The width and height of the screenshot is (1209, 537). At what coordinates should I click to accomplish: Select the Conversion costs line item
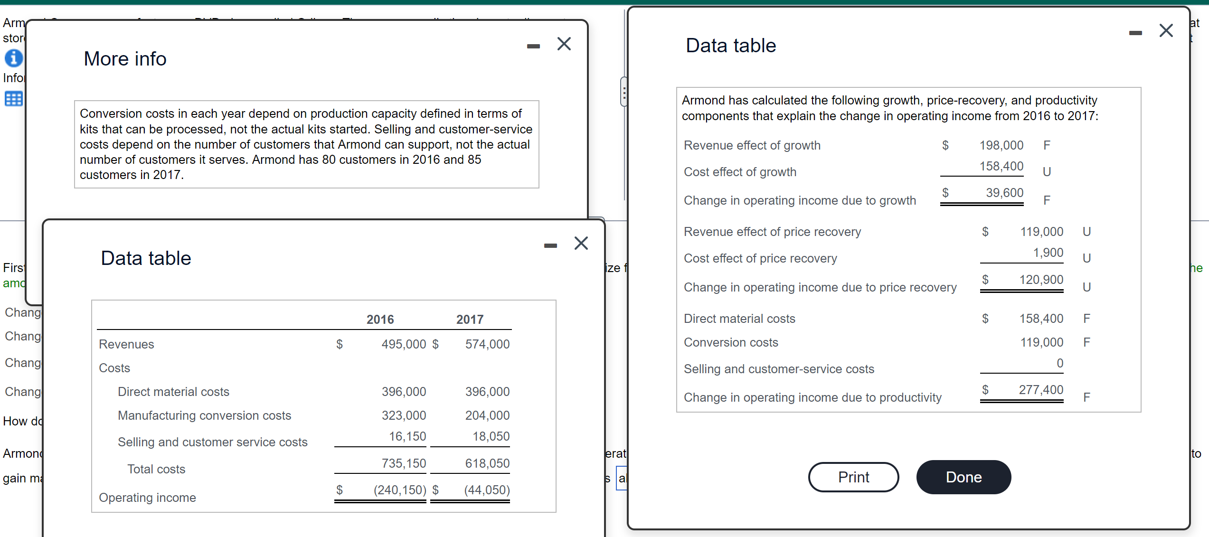pos(730,342)
